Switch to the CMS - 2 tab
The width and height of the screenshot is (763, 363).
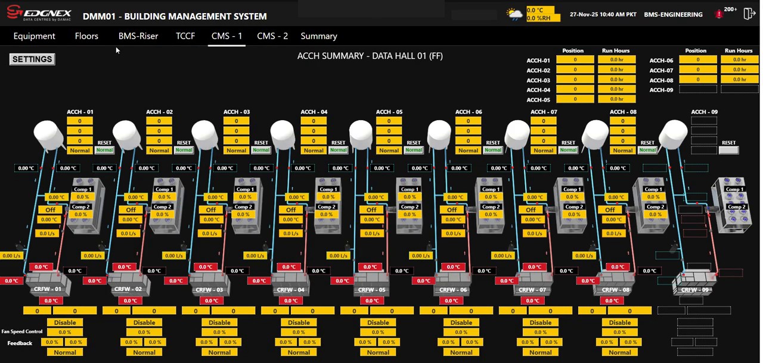[x=272, y=36]
